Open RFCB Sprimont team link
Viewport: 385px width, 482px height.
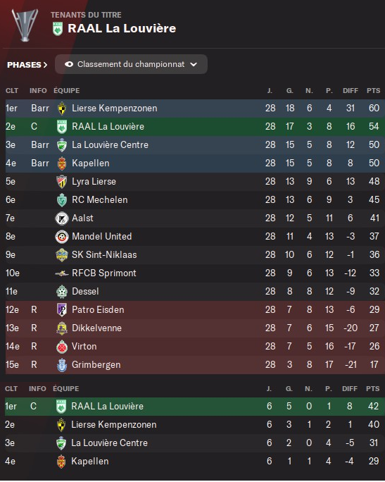(x=103, y=273)
